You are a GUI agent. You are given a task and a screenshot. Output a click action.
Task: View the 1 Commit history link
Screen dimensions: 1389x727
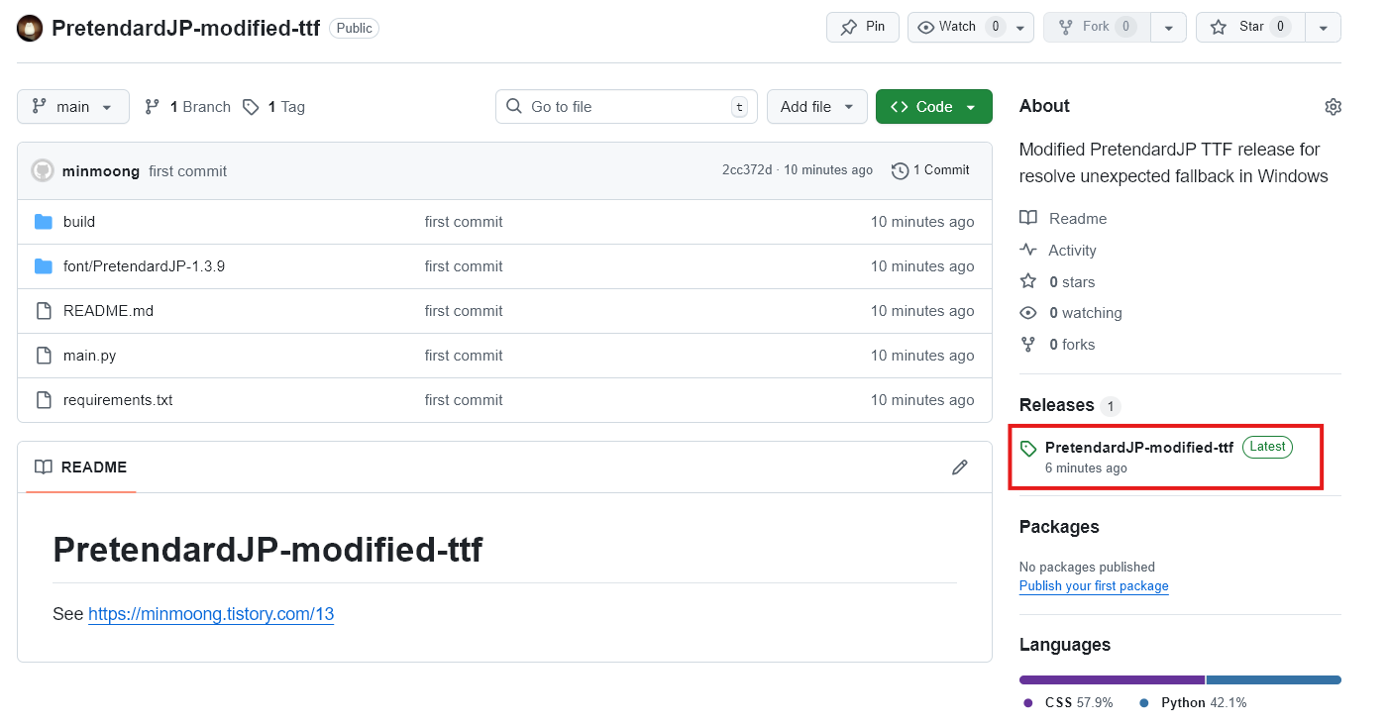click(x=930, y=170)
